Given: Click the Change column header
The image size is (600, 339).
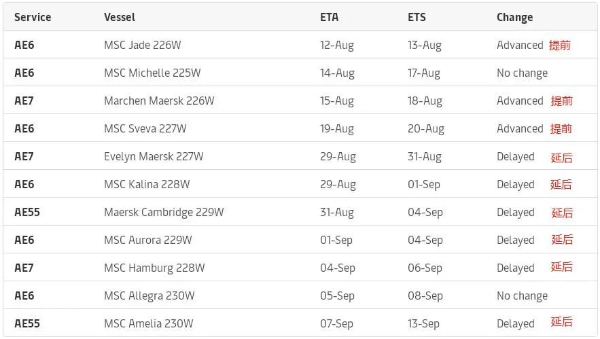Looking at the screenshot, I should 514,17.
